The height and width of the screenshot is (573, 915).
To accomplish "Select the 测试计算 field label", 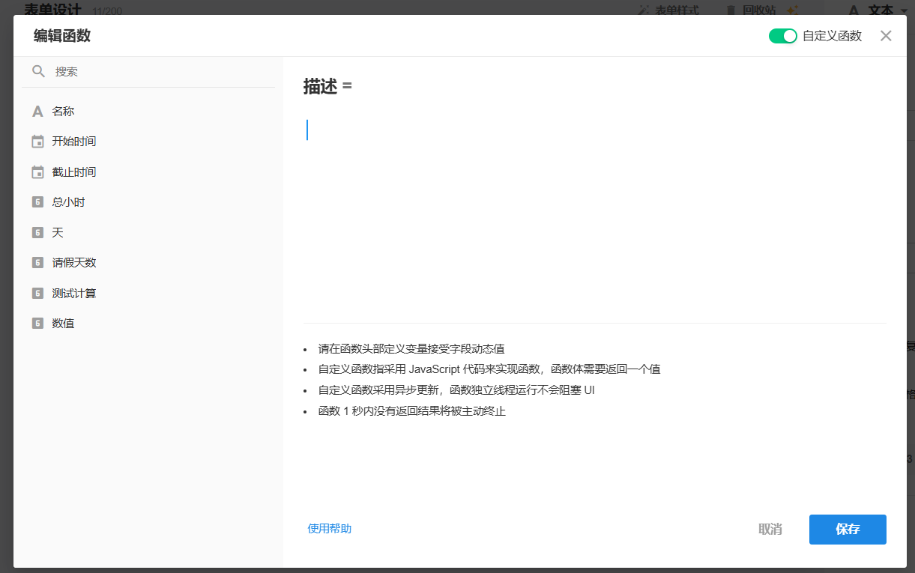I will point(74,294).
